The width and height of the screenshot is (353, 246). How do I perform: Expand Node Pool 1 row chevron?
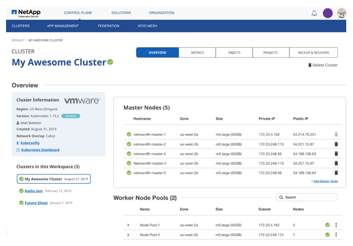coord(128,225)
